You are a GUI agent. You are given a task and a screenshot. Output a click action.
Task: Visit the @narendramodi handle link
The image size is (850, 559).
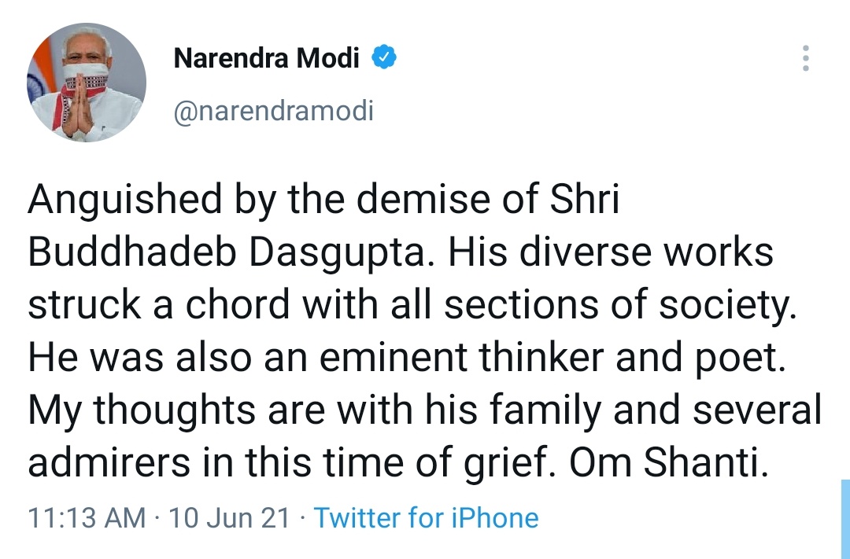pos(273,111)
